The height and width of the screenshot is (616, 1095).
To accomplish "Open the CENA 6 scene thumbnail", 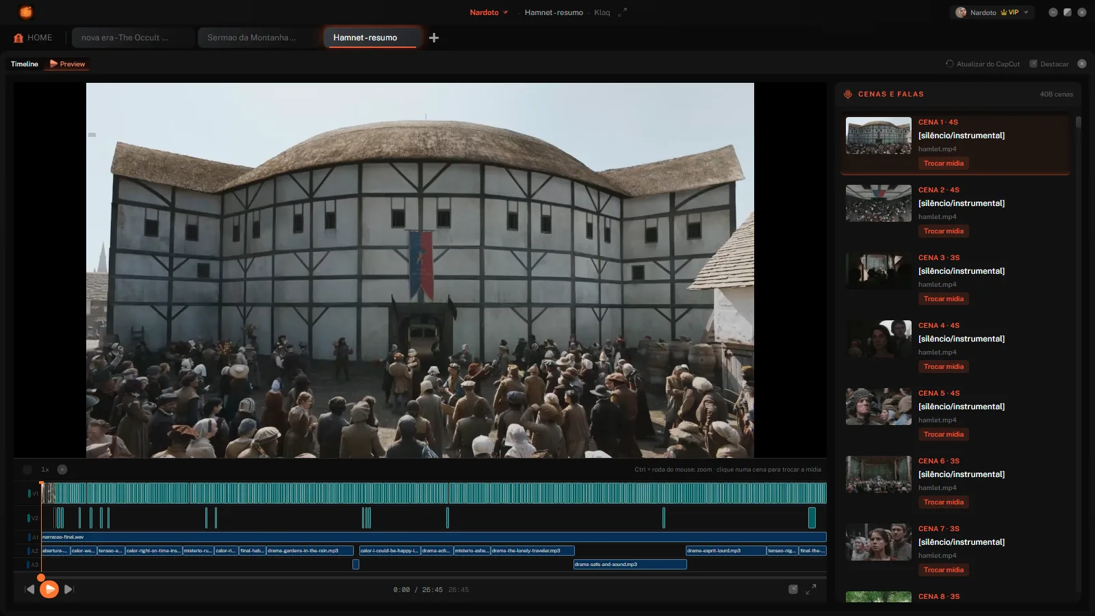I will point(879,474).
